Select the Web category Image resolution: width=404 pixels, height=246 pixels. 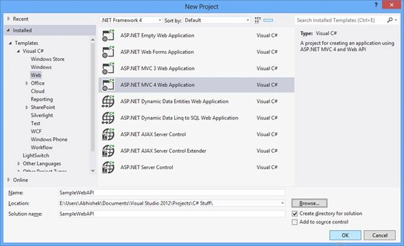coord(36,75)
